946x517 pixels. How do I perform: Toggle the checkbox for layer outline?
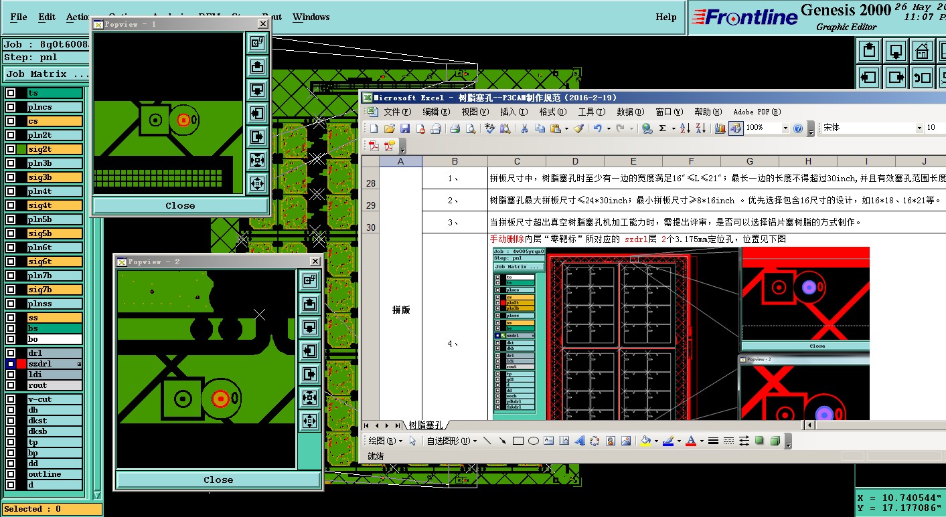point(11,474)
